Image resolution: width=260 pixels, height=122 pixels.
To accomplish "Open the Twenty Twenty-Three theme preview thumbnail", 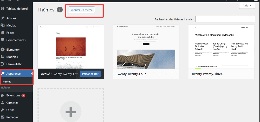I will click(x=221, y=47).
